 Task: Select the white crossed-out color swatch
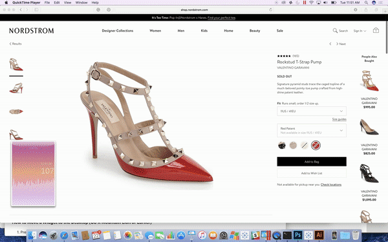pos(305,145)
